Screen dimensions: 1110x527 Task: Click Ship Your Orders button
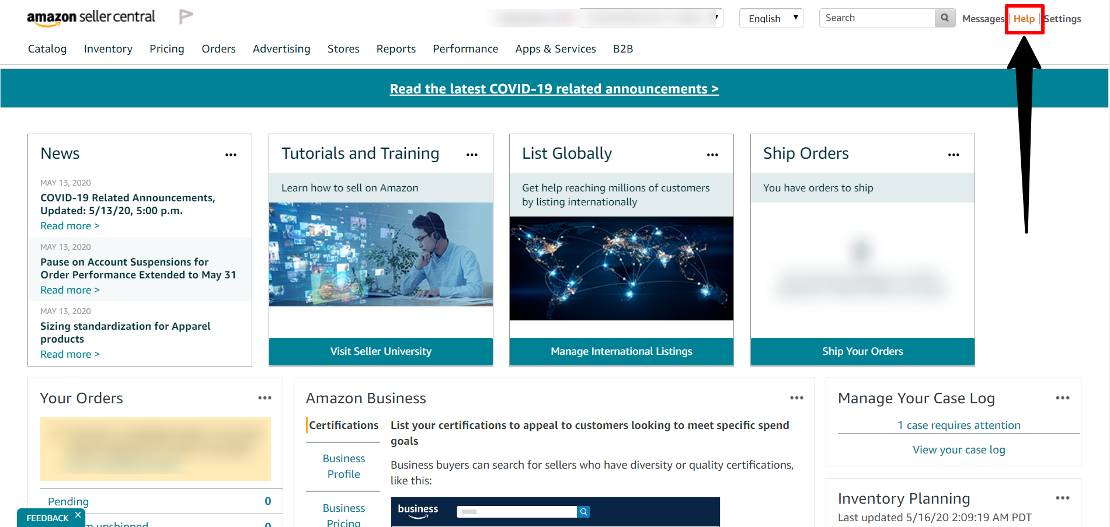(x=862, y=351)
